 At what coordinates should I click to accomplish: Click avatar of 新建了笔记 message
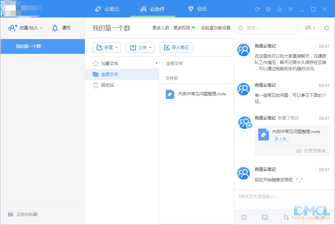click(x=245, y=123)
